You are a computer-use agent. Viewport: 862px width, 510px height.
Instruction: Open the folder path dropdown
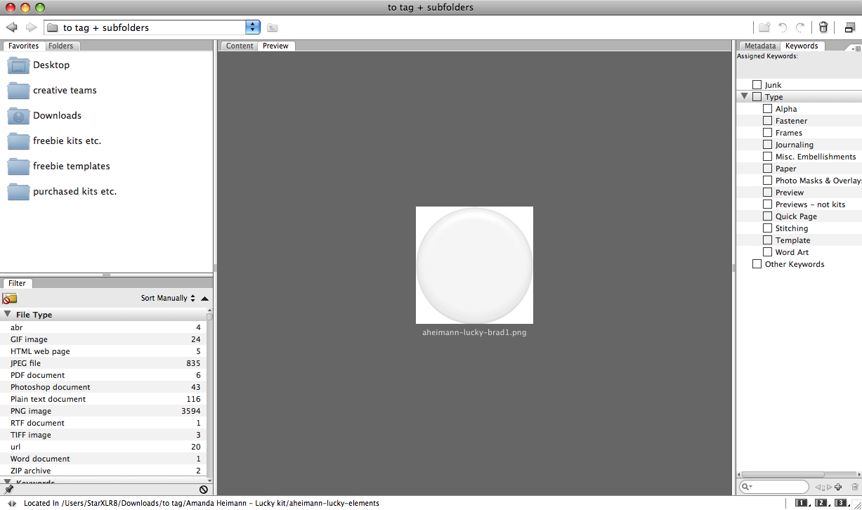click(252, 27)
